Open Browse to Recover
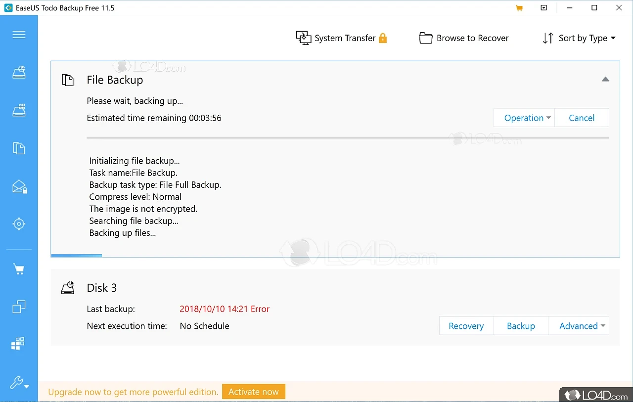The height and width of the screenshot is (402, 633). [464, 38]
